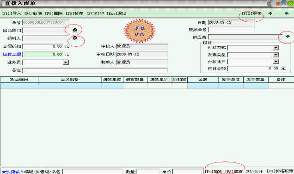This screenshot has width=294, height=174.
Task: Go to previous record with left arrow
Action: (270, 13)
